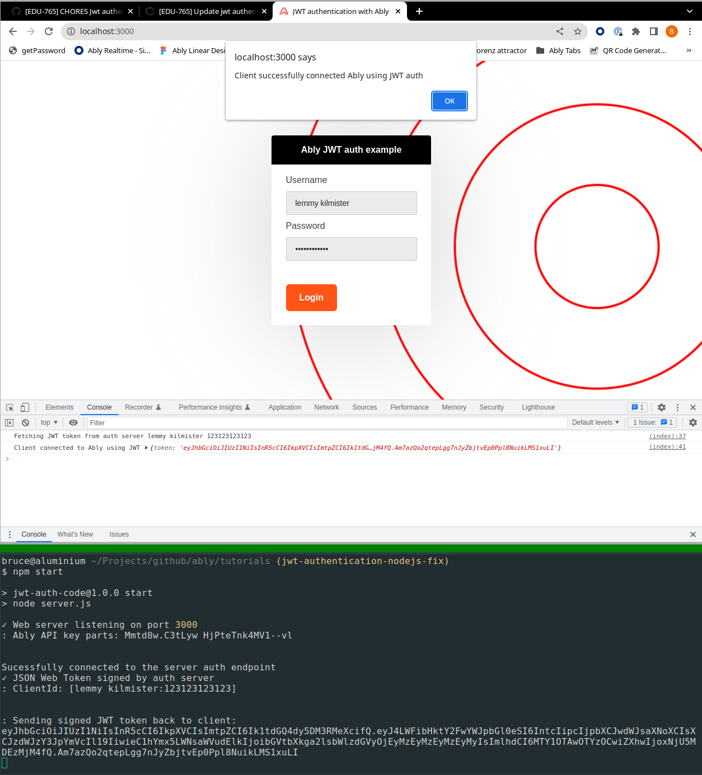This screenshot has width=702, height=775.
Task: Open the Lighthouse DevTools tab
Action: pyautogui.click(x=539, y=407)
